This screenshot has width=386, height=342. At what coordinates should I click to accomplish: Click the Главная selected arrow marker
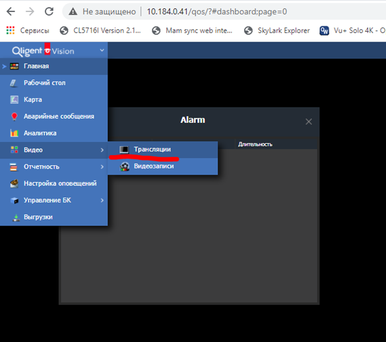[x=4, y=66]
